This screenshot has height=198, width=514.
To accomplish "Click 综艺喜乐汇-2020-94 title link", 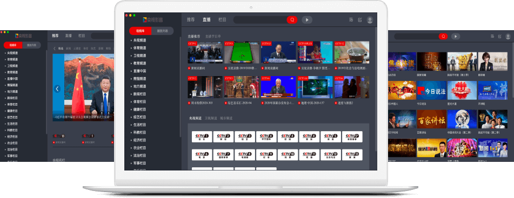I will 239,103.
